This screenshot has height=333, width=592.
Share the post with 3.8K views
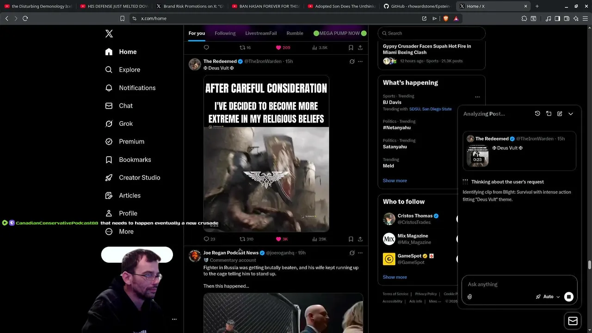[x=360, y=48]
